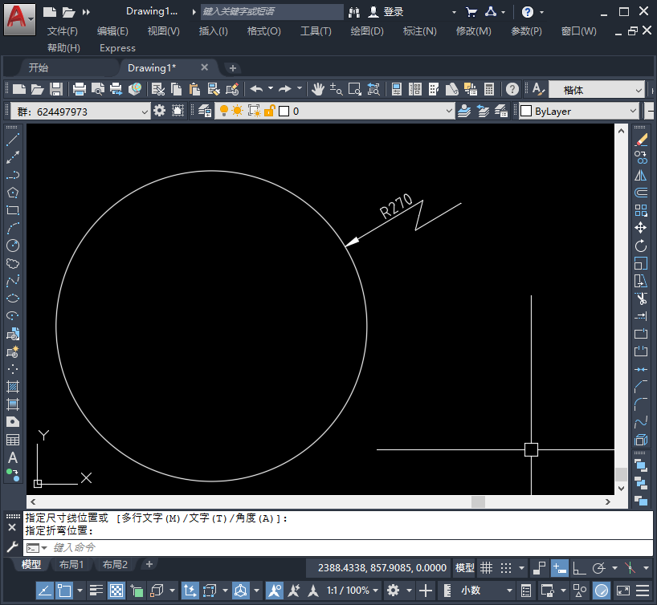Viewport: 657px width, 605px height.
Task: Click the Mirror tool
Action: (641, 175)
